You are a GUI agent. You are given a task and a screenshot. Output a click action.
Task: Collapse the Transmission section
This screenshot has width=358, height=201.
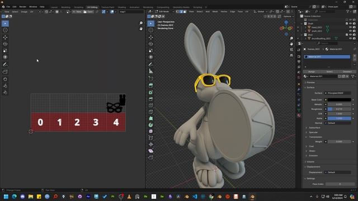(315, 137)
